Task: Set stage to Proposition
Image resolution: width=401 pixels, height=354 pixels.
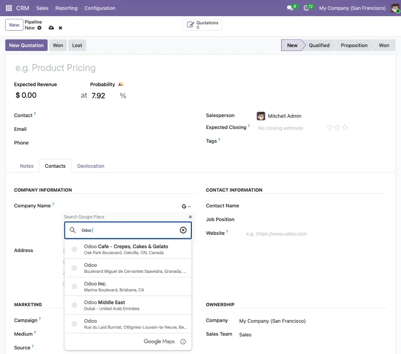Action: [x=354, y=45]
